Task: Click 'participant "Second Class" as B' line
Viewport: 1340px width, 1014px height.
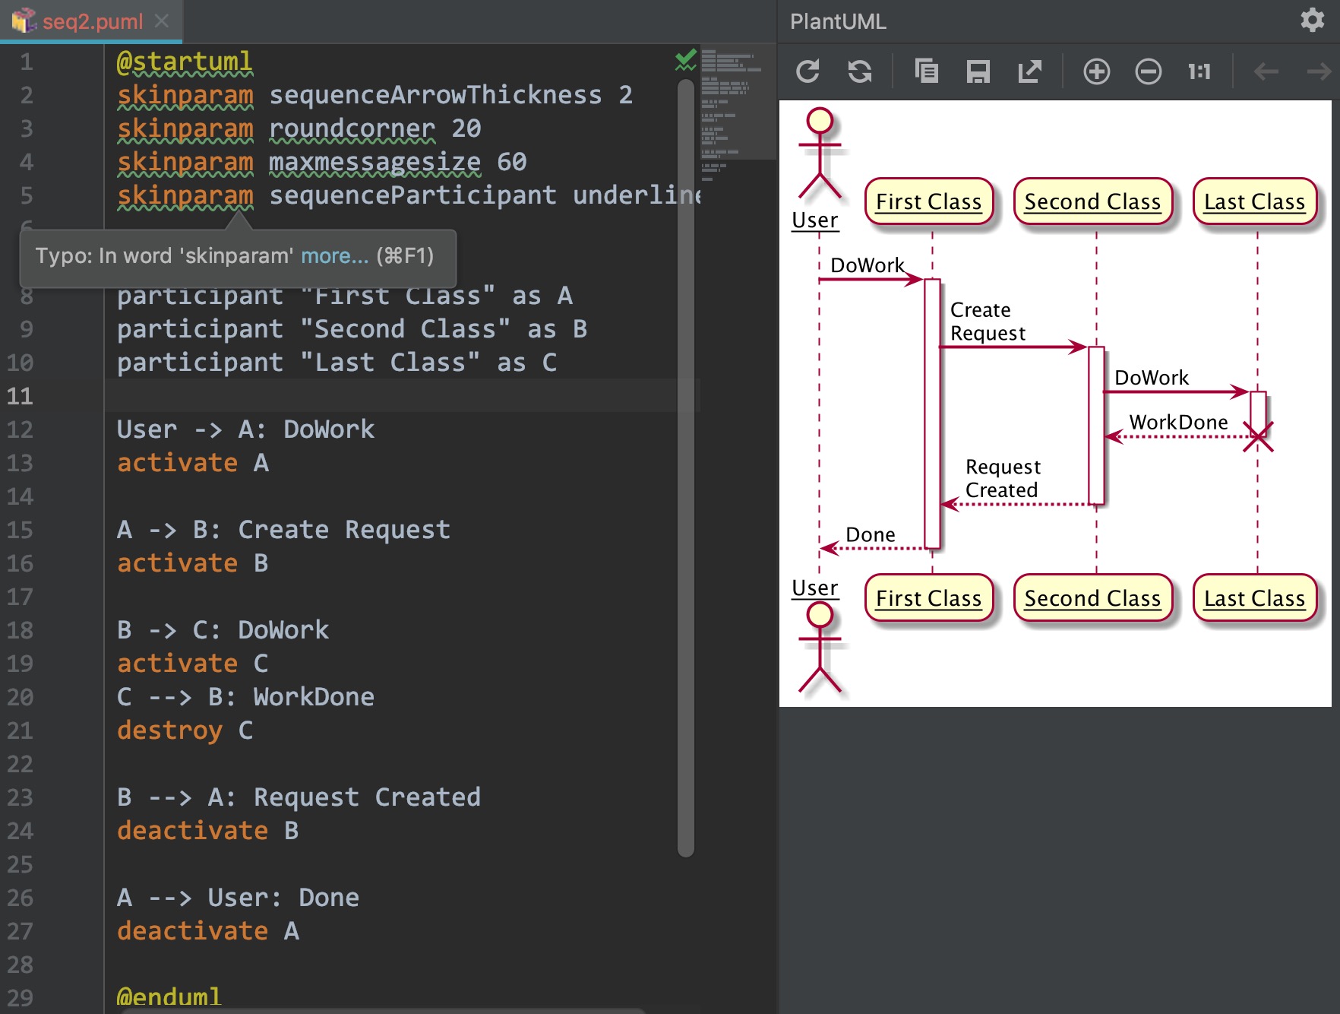Action: click(352, 329)
